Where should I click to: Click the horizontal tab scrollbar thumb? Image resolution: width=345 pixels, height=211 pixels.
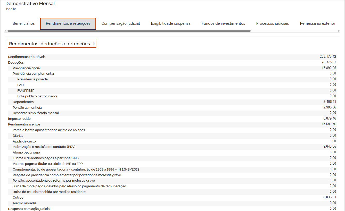pos(129,31)
